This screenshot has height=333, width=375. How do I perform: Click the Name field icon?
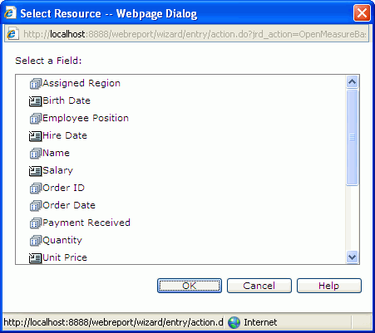point(36,153)
